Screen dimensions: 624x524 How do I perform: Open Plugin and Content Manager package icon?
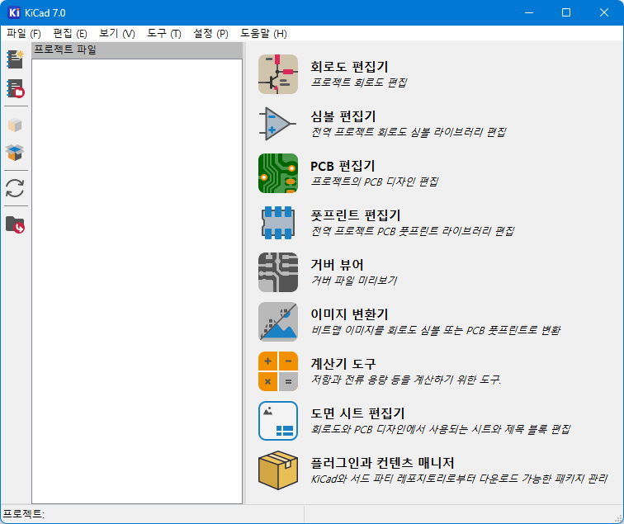point(278,470)
